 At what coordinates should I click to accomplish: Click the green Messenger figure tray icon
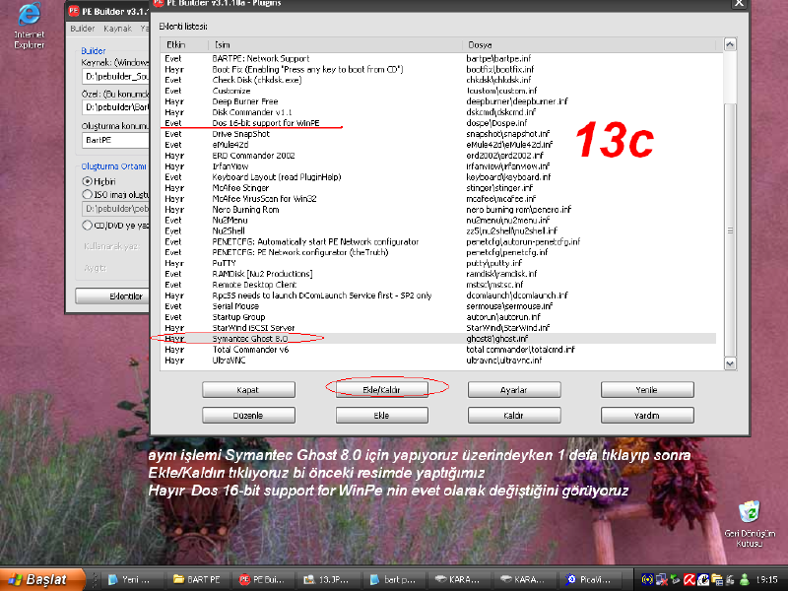tap(745, 579)
